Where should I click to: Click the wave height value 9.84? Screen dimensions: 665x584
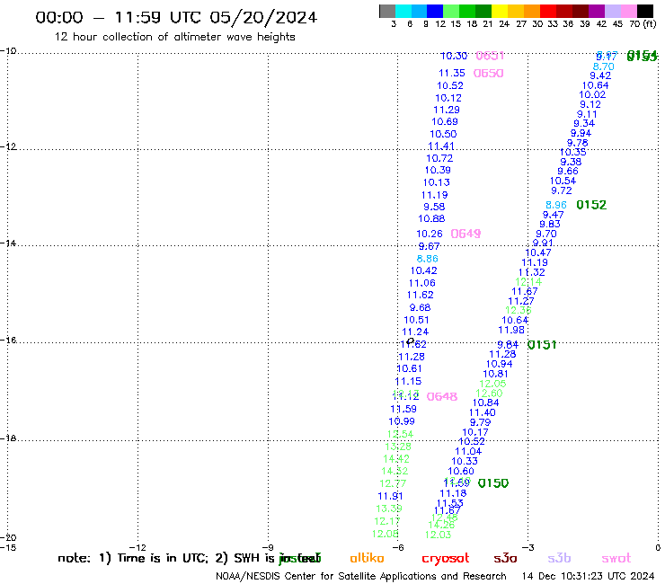pos(508,345)
